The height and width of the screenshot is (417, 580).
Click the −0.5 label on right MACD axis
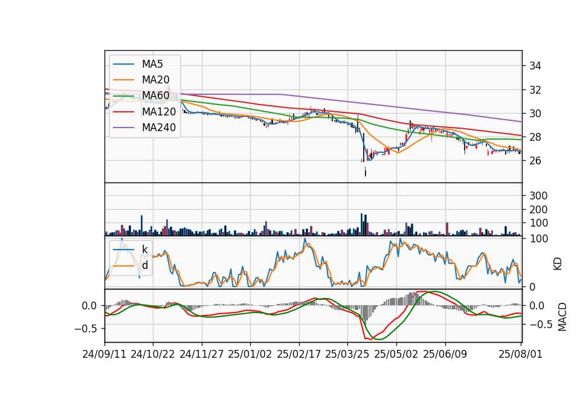(x=541, y=325)
